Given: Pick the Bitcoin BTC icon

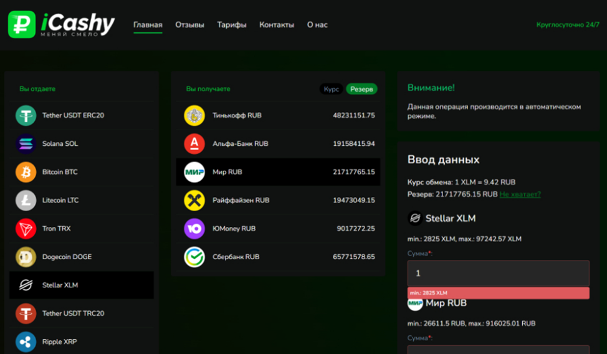Looking at the screenshot, I should pyautogui.click(x=26, y=172).
